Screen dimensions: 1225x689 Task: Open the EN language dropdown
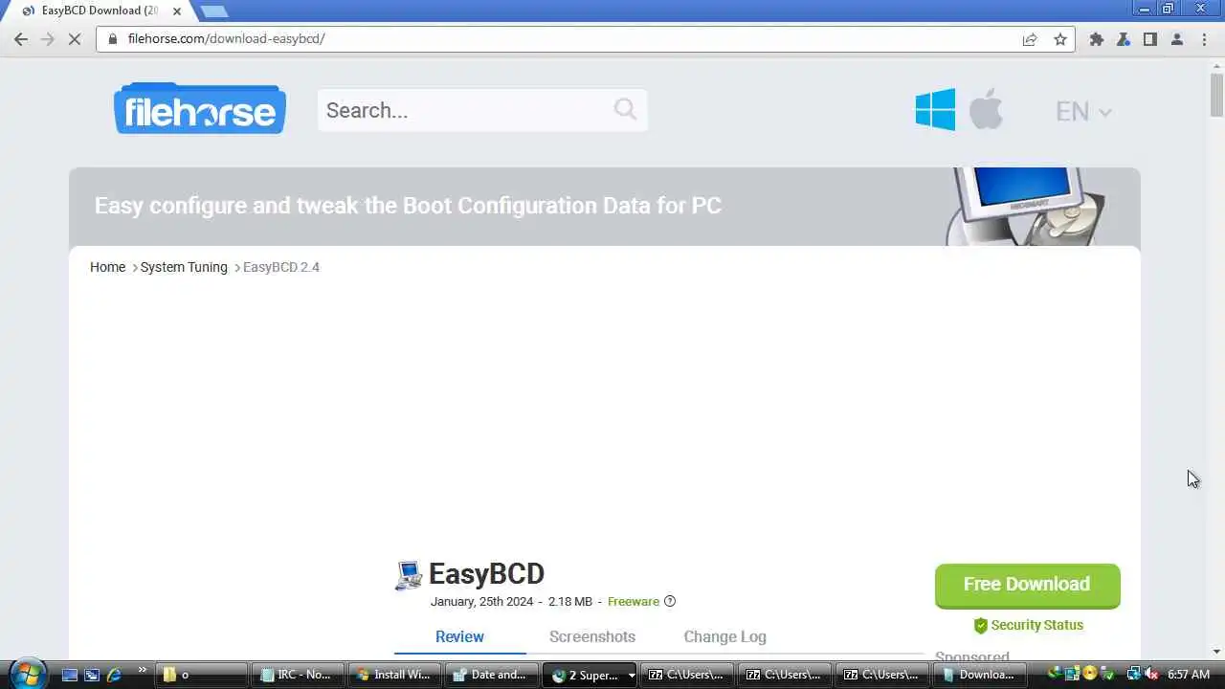pos(1083,111)
